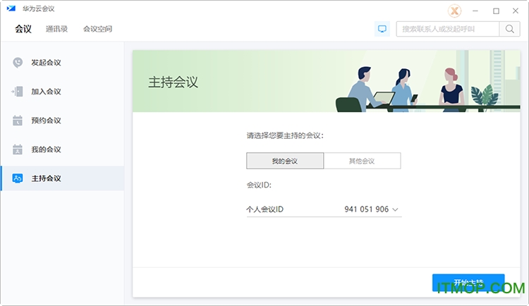This screenshot has height=306, width=529.
Task: Click the orange X avatar icon
Action: click(456, 11)
